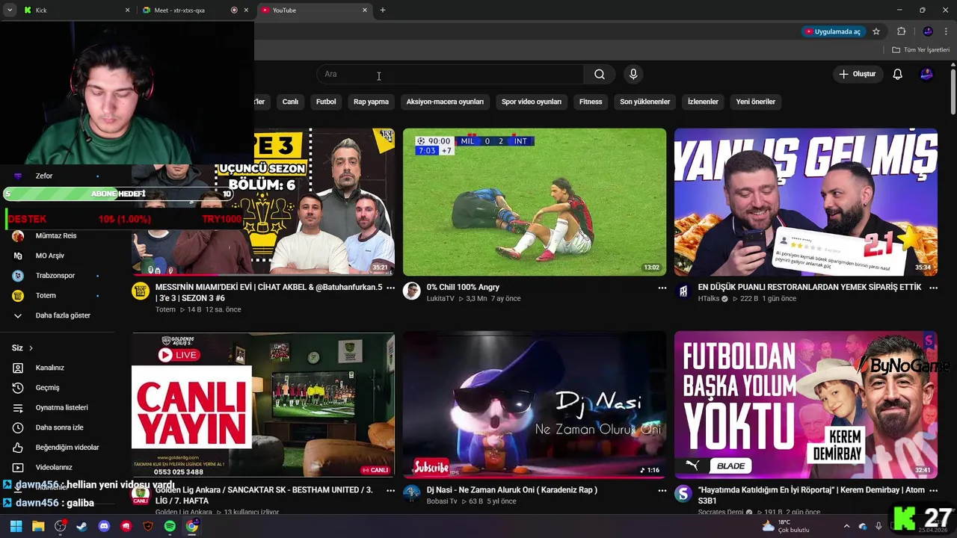Image resolution: width=957 pixels, height=538 pixels.
Task: Open the Windows Start menu
Action: [16, 526]
